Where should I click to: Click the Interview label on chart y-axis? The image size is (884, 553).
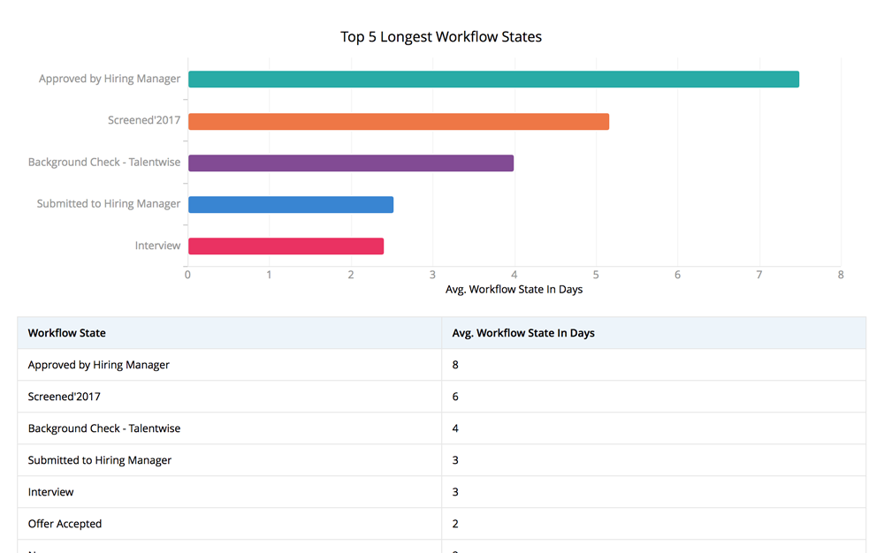coord(157,246)
